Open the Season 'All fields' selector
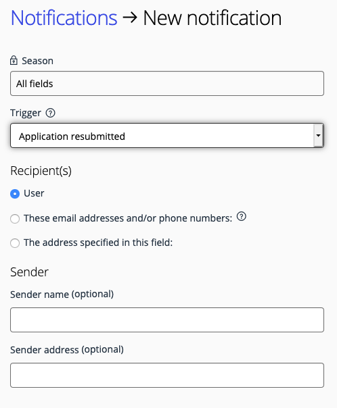The height and width of the screenshot is (408, 337). coord(167,84)
